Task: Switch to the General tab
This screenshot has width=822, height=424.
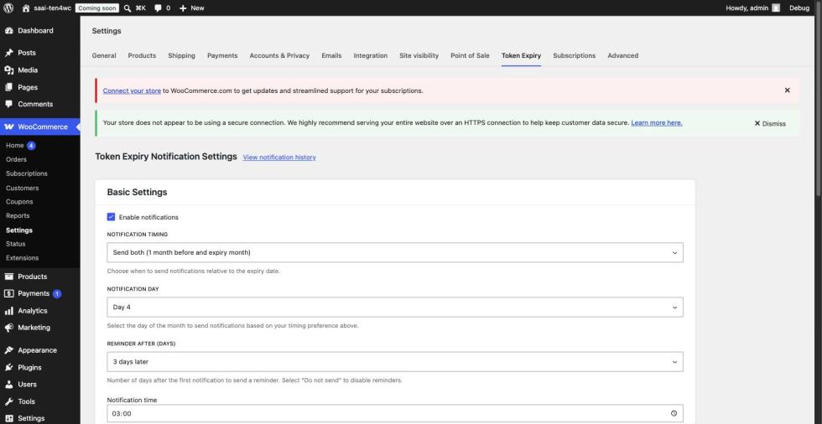Action: point(104,55)
